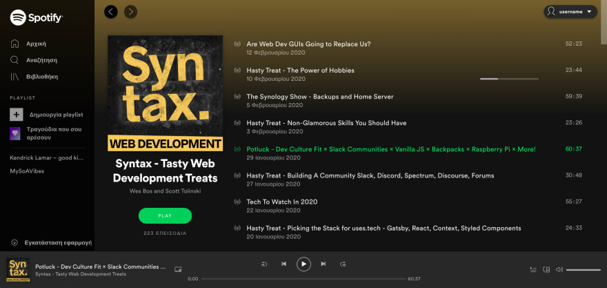Click podcast icon beside the Potluck episode
This screenshot has height=288, width=607.
237,149
